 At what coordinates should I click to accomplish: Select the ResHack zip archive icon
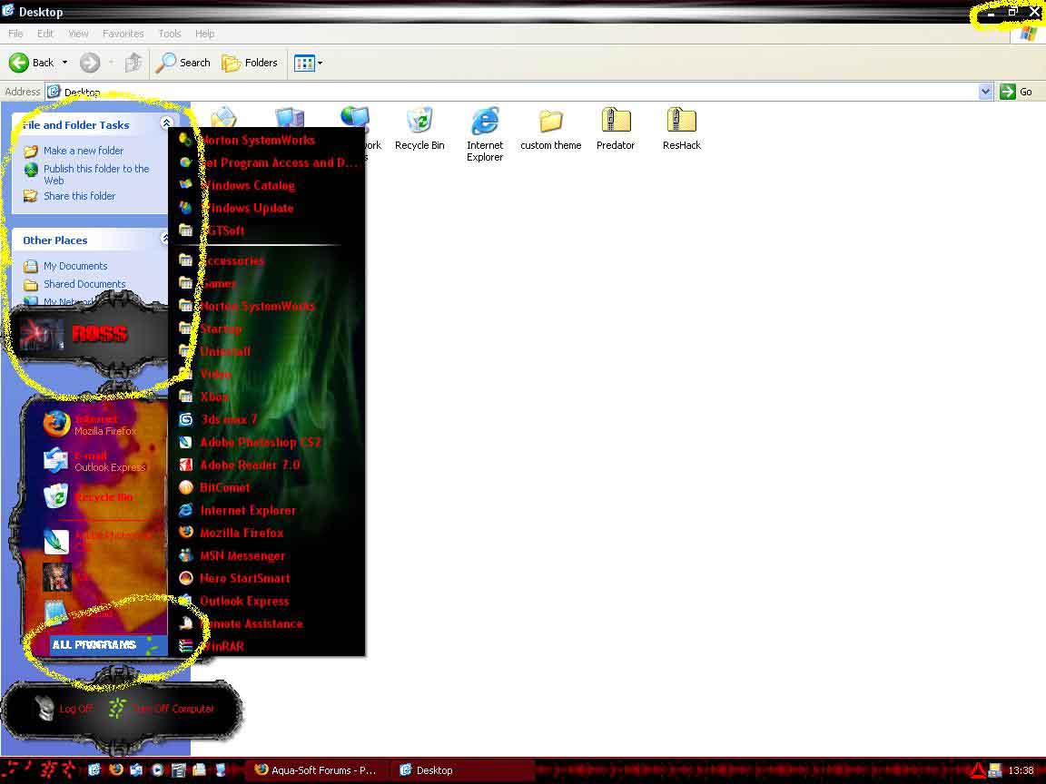click(681, 128)
